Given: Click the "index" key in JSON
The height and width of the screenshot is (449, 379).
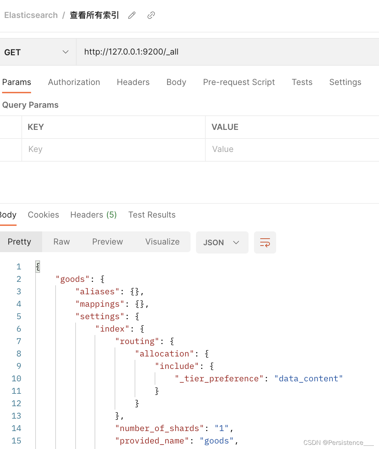Looking at the screenshot, I should point(112,329).
